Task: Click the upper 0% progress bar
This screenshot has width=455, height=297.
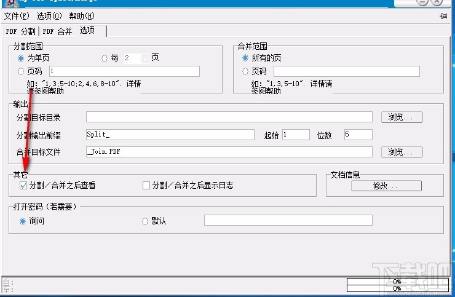Action: coord(398,282)
